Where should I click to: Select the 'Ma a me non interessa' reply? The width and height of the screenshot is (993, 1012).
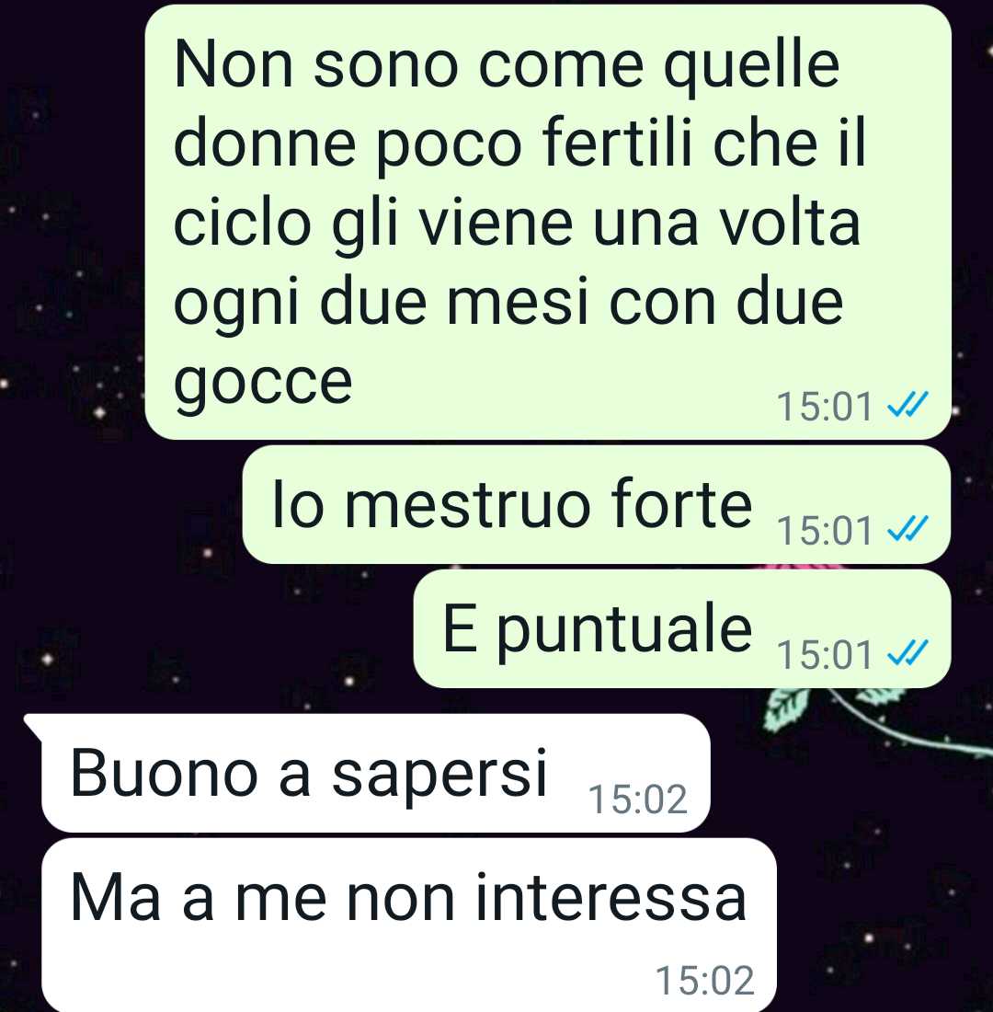pos(408,925)
